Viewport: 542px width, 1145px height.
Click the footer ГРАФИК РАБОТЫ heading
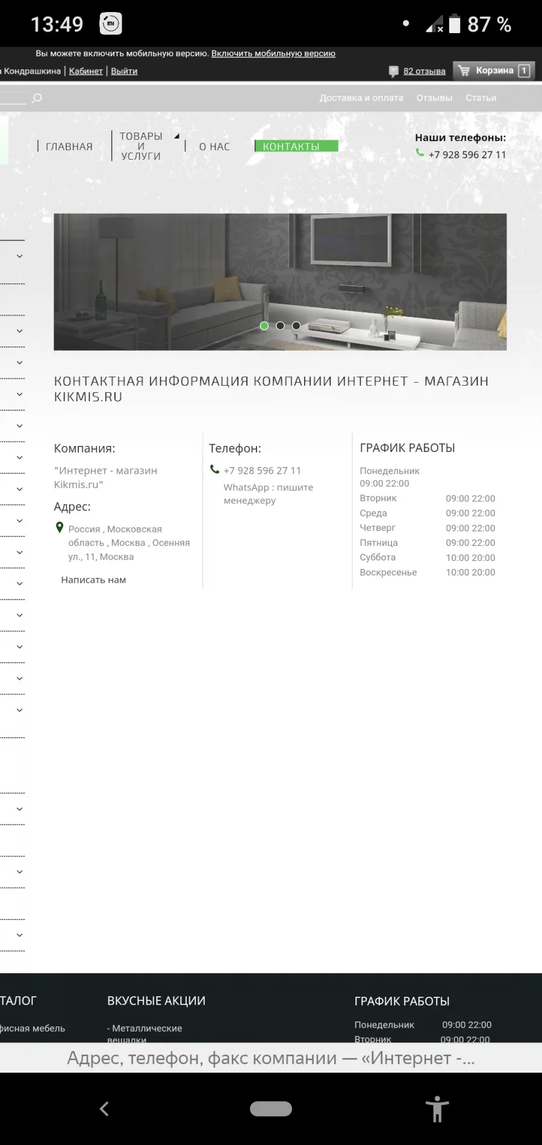pos(402,1001)
